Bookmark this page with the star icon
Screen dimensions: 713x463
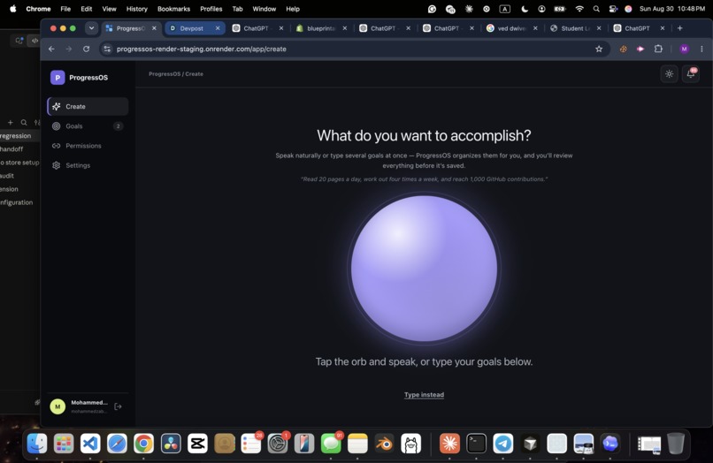599,49
